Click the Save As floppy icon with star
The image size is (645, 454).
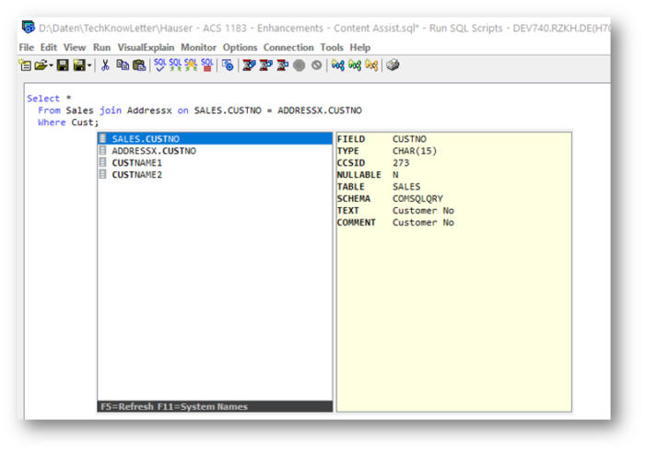pyautogui.click(x=79, y=65)
